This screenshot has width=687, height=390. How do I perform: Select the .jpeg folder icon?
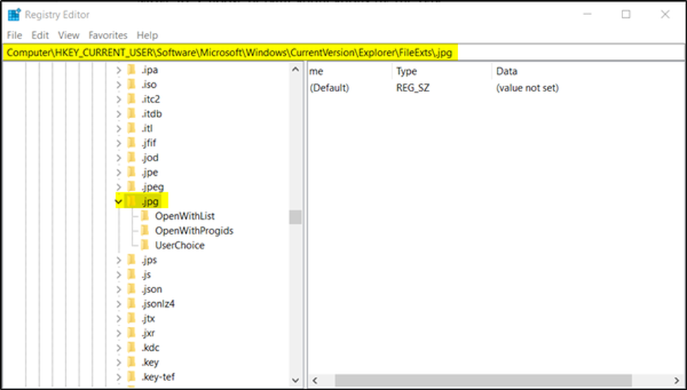(131, 187)
